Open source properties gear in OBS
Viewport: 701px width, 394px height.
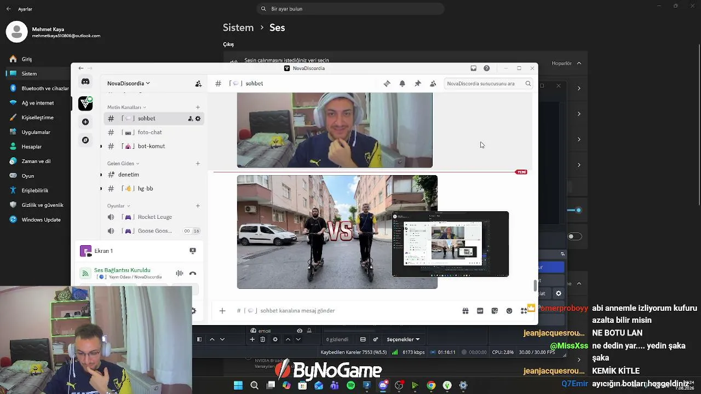click(275, 339)
